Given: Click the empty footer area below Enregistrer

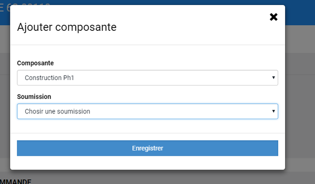Looking at the screenshot, I should point(148,163).
